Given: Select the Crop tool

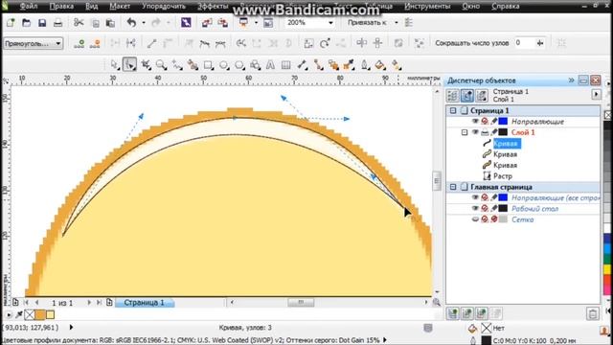Looking at the screenshot, I should tap(147, 65).
